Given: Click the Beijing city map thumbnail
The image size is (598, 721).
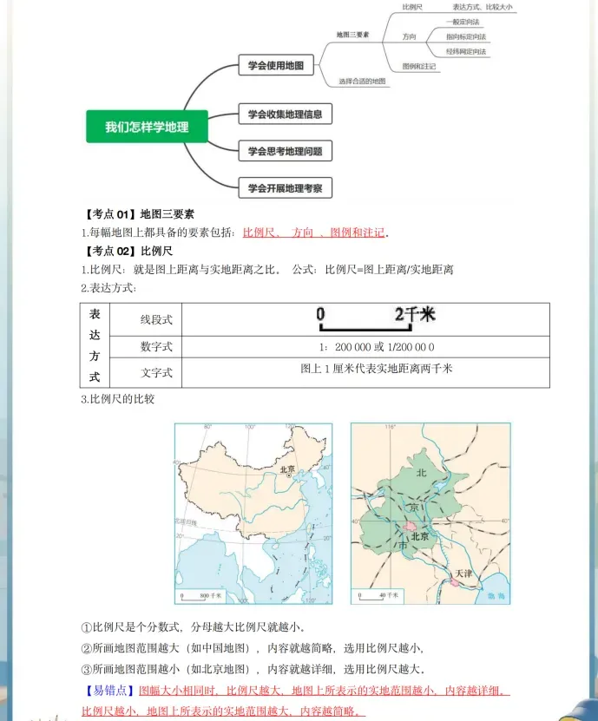Looking at the screenshot, I should pyautogui.click(x=430, y=514).
